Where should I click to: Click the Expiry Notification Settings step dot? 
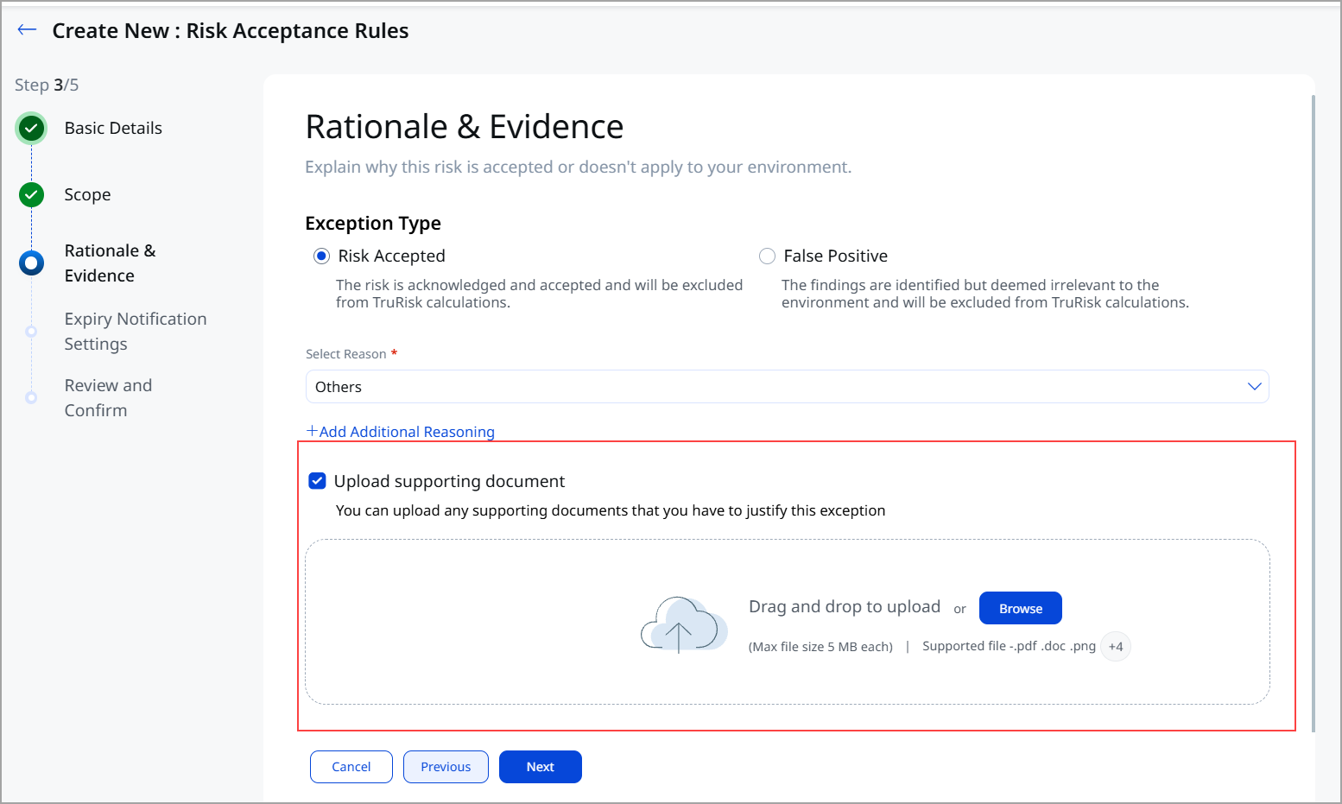[31, 332]
